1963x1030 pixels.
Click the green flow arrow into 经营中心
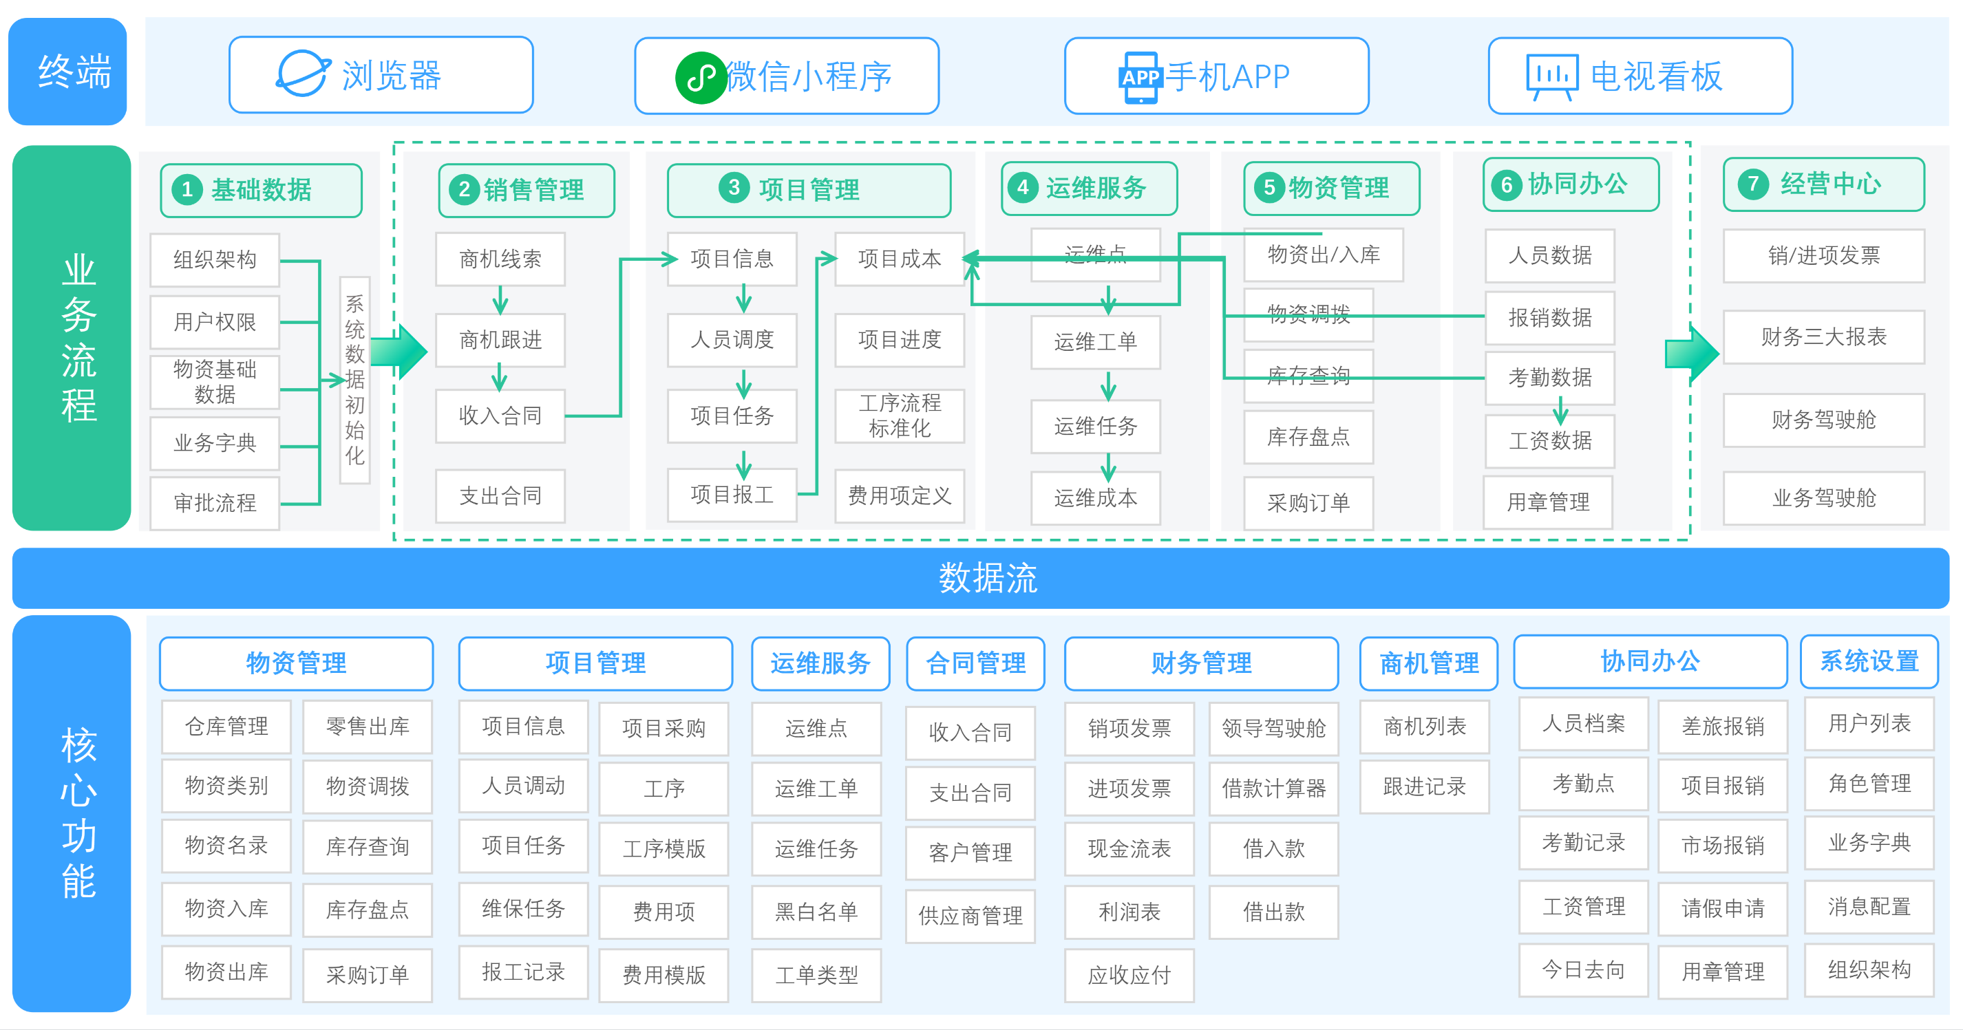1690,354
